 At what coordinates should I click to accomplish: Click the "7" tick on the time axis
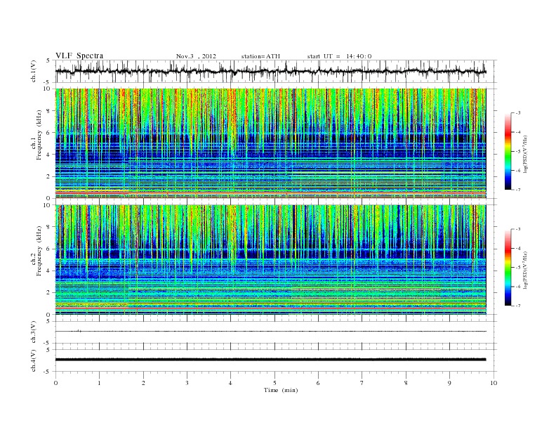click(362, 383)
